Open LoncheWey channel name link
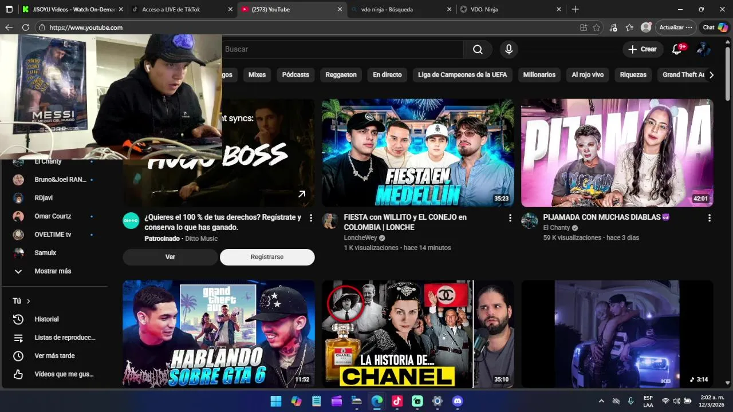Screen dimensions: 733x412 pyautogui.click(x=360, y=237)
